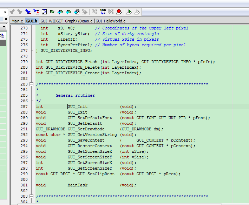Click line number 301 in the gutter
This screenshot has width=249, height=205.
coord(24,185)
